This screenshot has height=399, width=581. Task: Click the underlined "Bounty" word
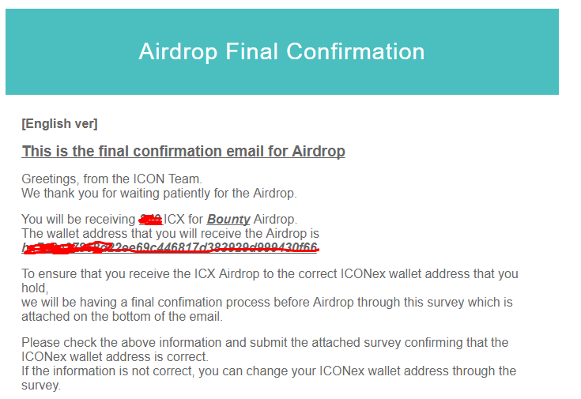point(228,220)
